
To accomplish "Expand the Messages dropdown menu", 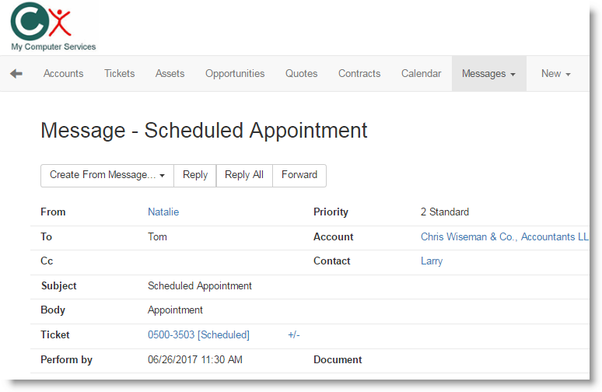I will tap(488, 74).
